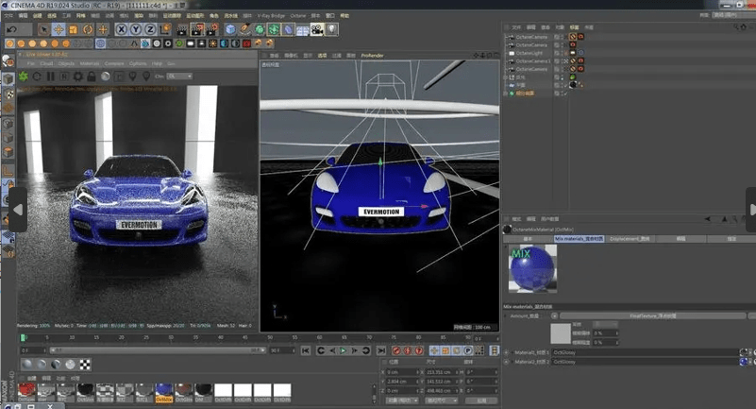Image resolution: width=756 pixels, height=409 pixels.
Task: Toggle the Z axis lock button
Action: click(x=150, y=30)
